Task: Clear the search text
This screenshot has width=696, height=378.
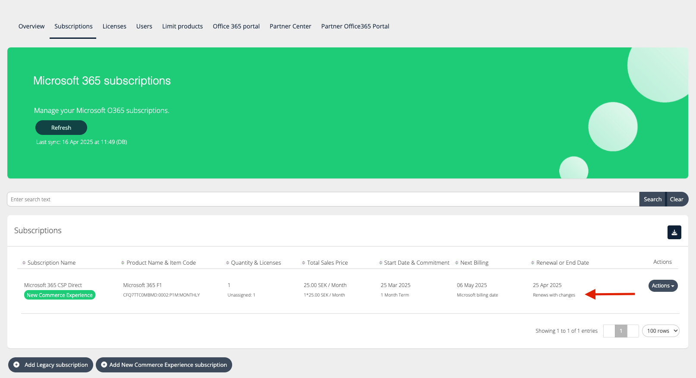Action: coord(676,199)
